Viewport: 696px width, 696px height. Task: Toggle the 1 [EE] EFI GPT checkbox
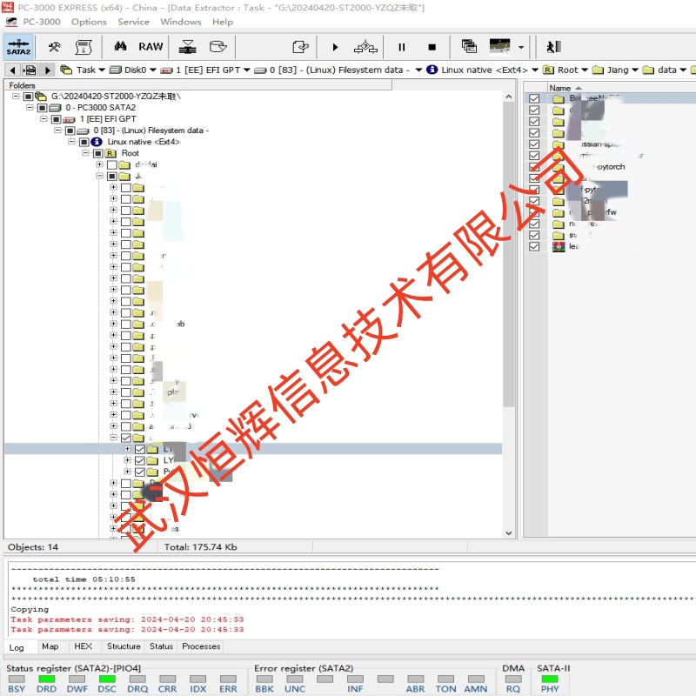click(x=56, y=119)
